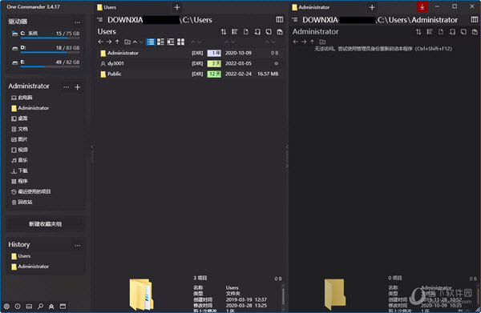Select Public folder row
The height and width of the screenshot is (313, 481).
(x=189, y=74)
